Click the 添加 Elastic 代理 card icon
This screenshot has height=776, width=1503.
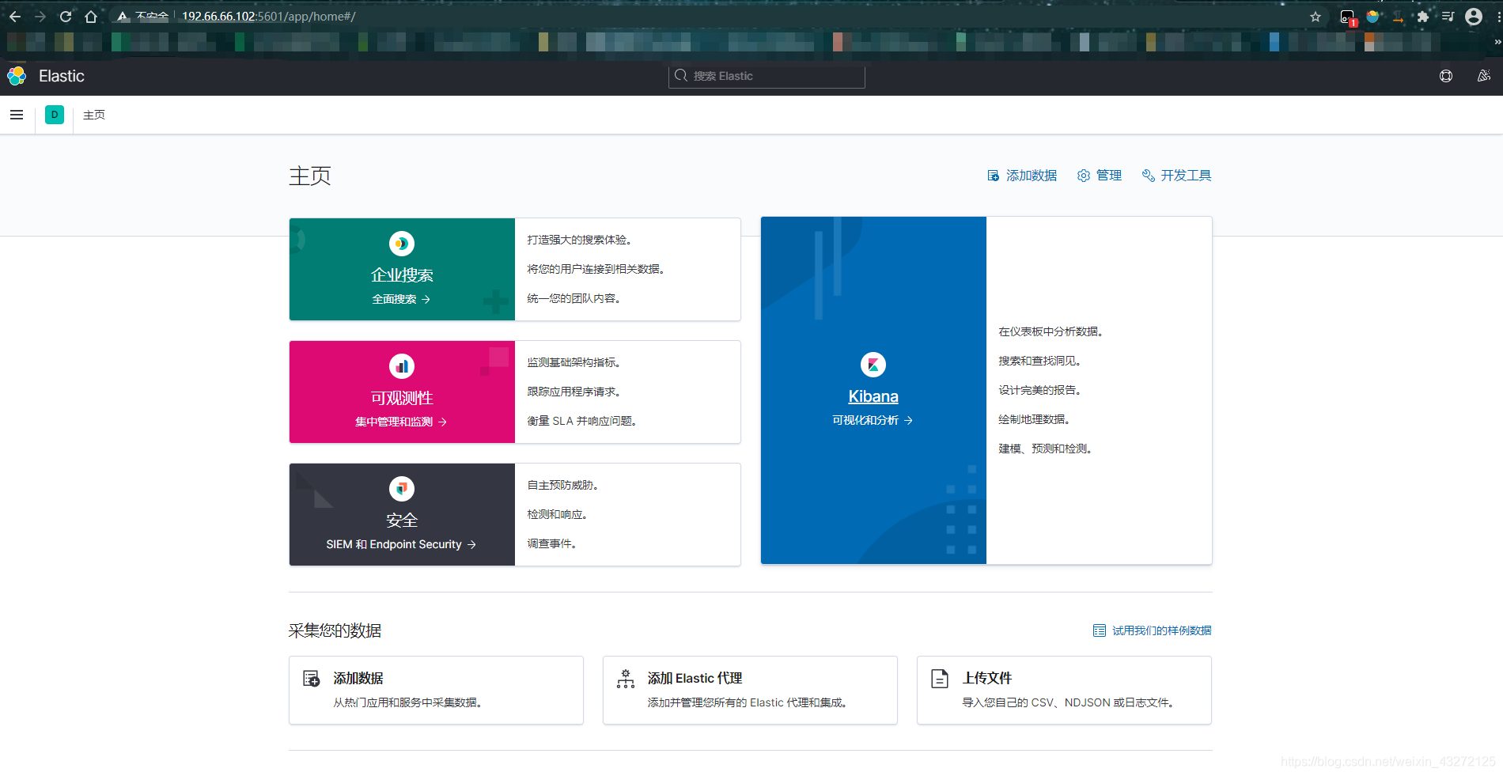click(x=626, y=679)
